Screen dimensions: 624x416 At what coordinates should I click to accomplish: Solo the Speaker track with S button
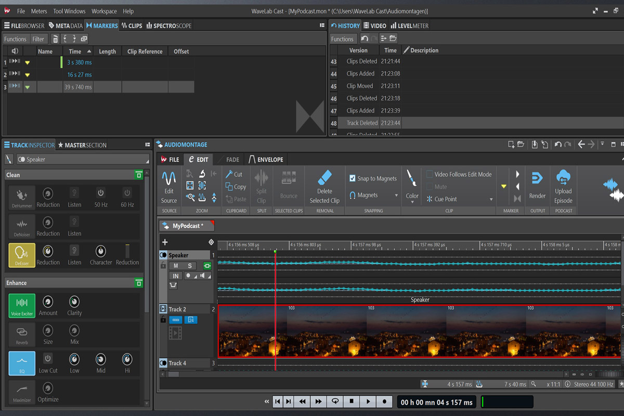190,266
